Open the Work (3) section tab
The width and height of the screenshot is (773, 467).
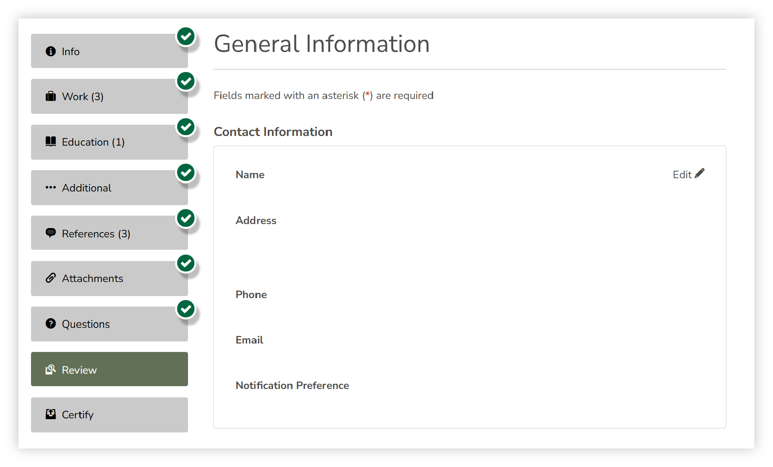[x=109, y=97]
